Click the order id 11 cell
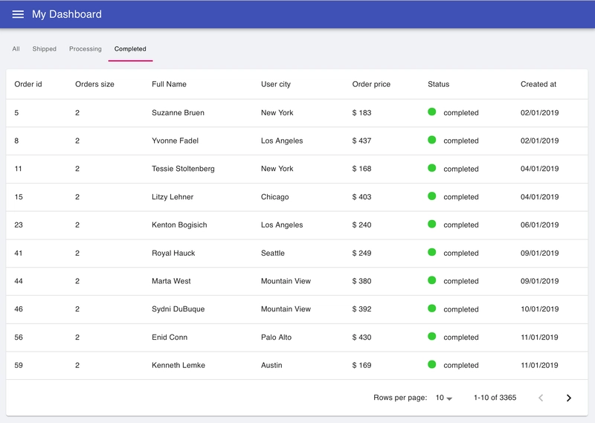This screenshot has height=423, width=595. [18, 169]
